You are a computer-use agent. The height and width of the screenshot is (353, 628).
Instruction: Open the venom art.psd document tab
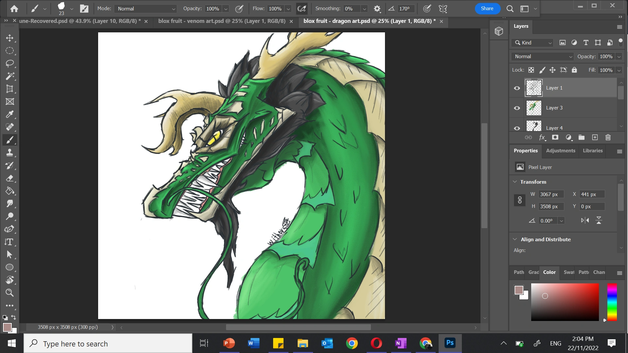click(222, 21)
